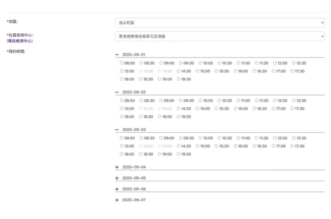Open the 地區 district dropdown
The width and height of the screenshot is (331, 219).
coord(219,23)
